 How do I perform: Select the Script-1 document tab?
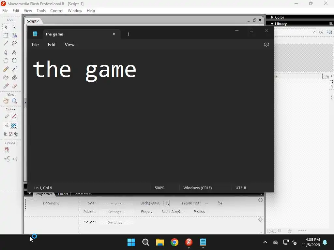pyautogui.click(x=34, y=21)
